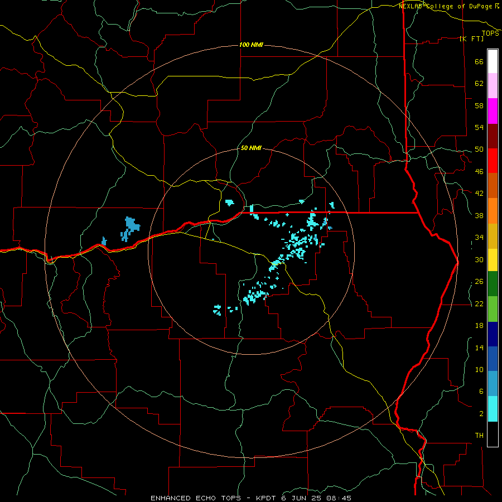Click the bright red legend swatch
Viewport: 502px width, 502px height.
pos(493,161)
